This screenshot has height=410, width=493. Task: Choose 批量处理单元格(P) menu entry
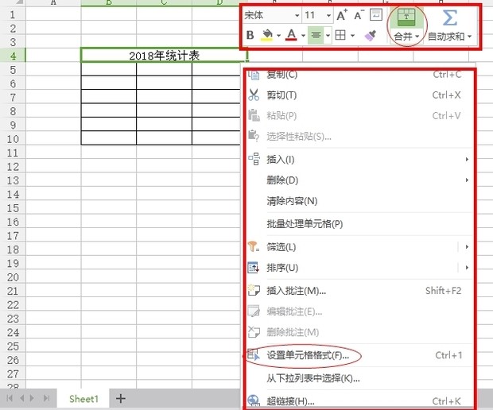(359, 224)
